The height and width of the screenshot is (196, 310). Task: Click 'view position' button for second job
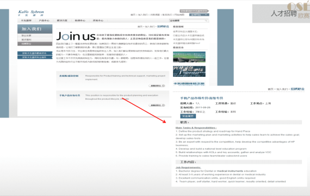point(157,105)
